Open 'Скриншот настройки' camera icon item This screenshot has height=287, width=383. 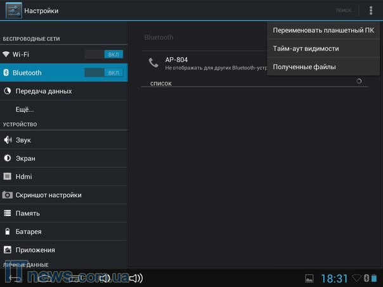[x=48, y=195]
